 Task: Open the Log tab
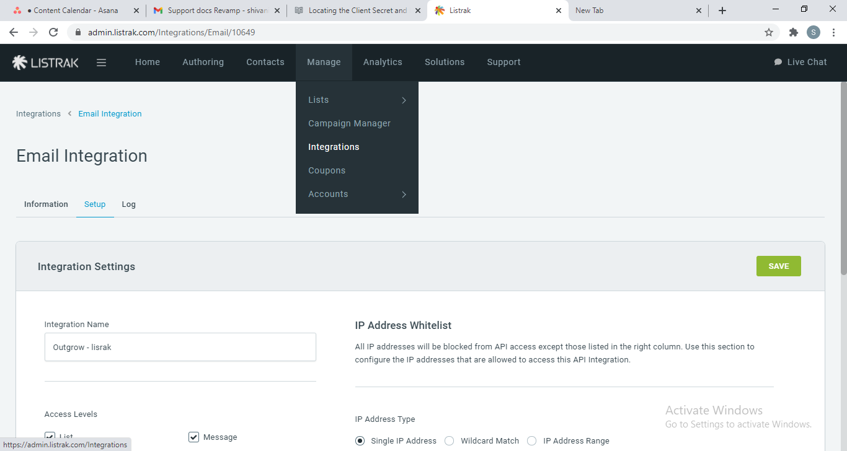(128, 204)
